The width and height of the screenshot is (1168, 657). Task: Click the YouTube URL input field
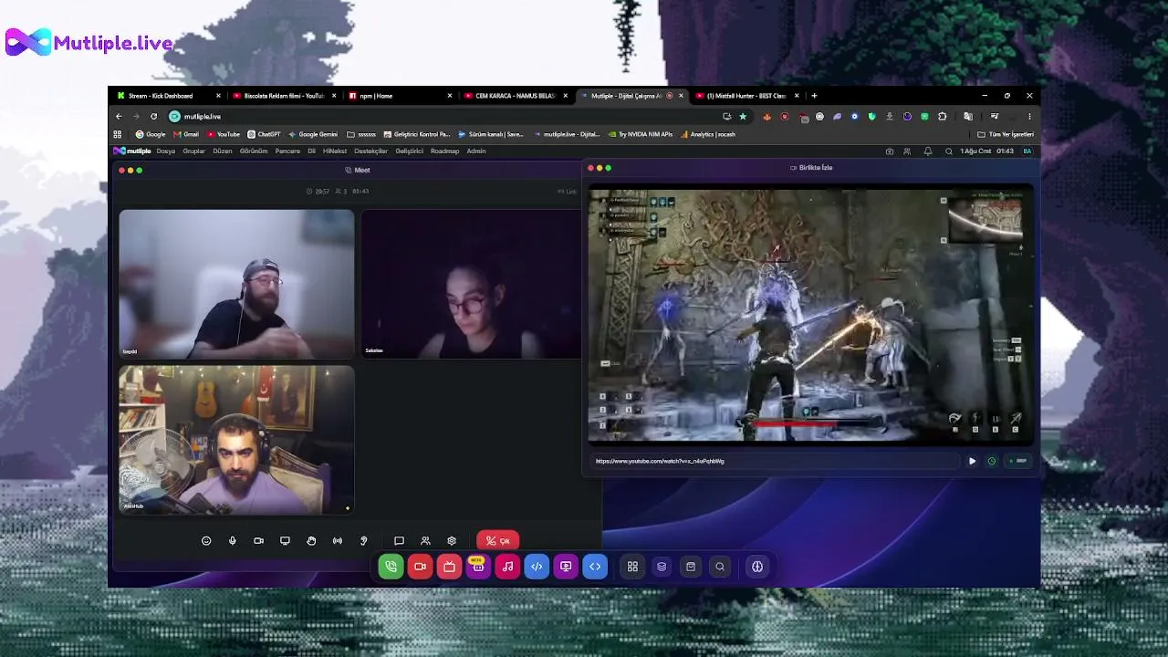pos(774,461)
